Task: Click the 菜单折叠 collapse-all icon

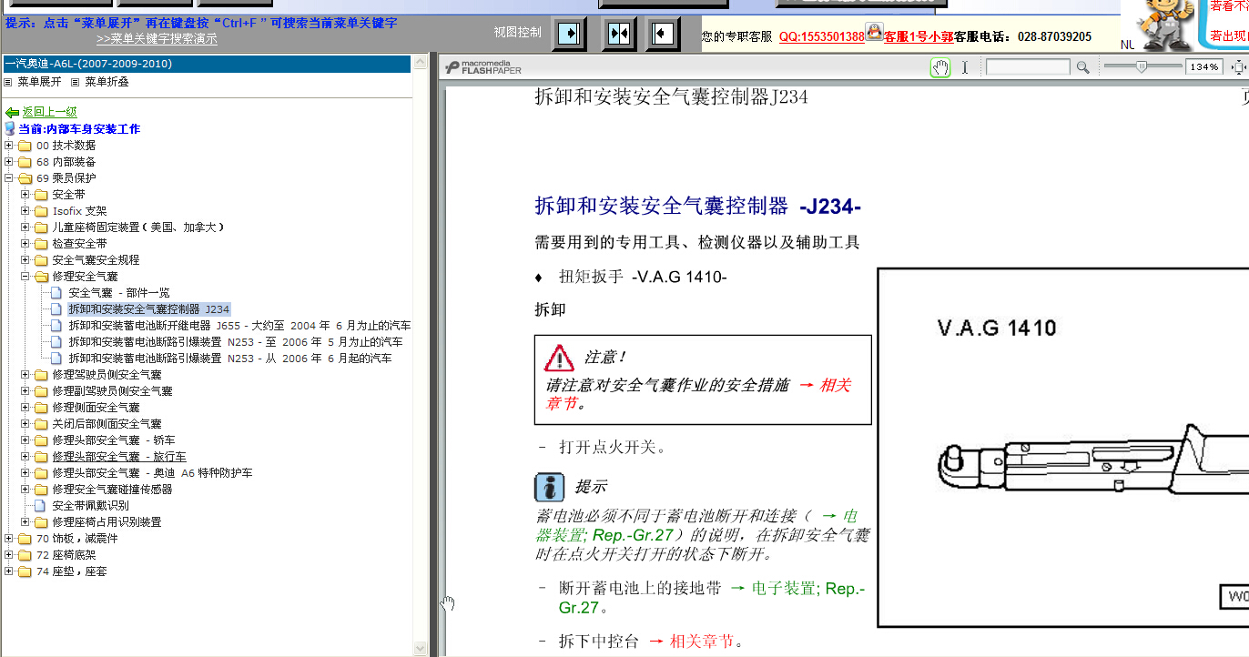Action: tap(76, 82)
